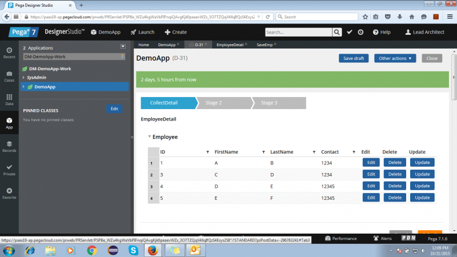457x257 pixels.
Task: Reload the page in the browser
Action: click(267, 17)
